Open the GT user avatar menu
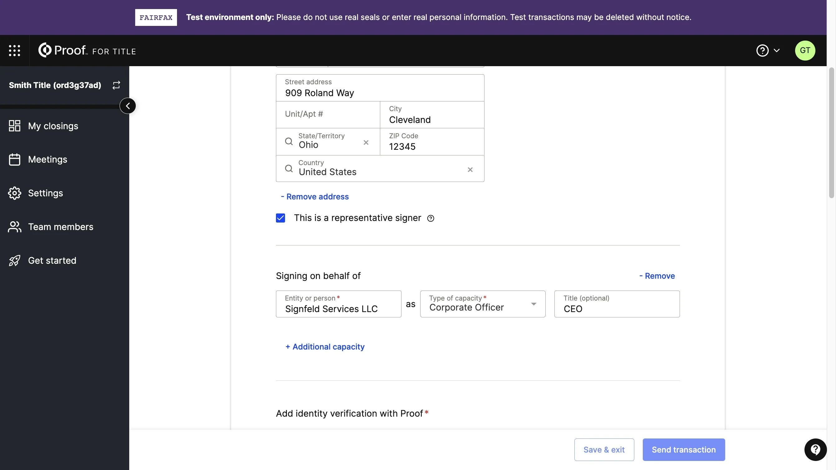 805,50
